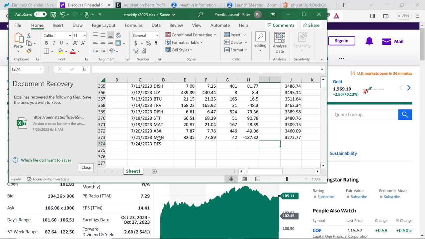
Task: Switch to the Insert ribbon tab
Action: pyautogui.click(x=58, y=25)
